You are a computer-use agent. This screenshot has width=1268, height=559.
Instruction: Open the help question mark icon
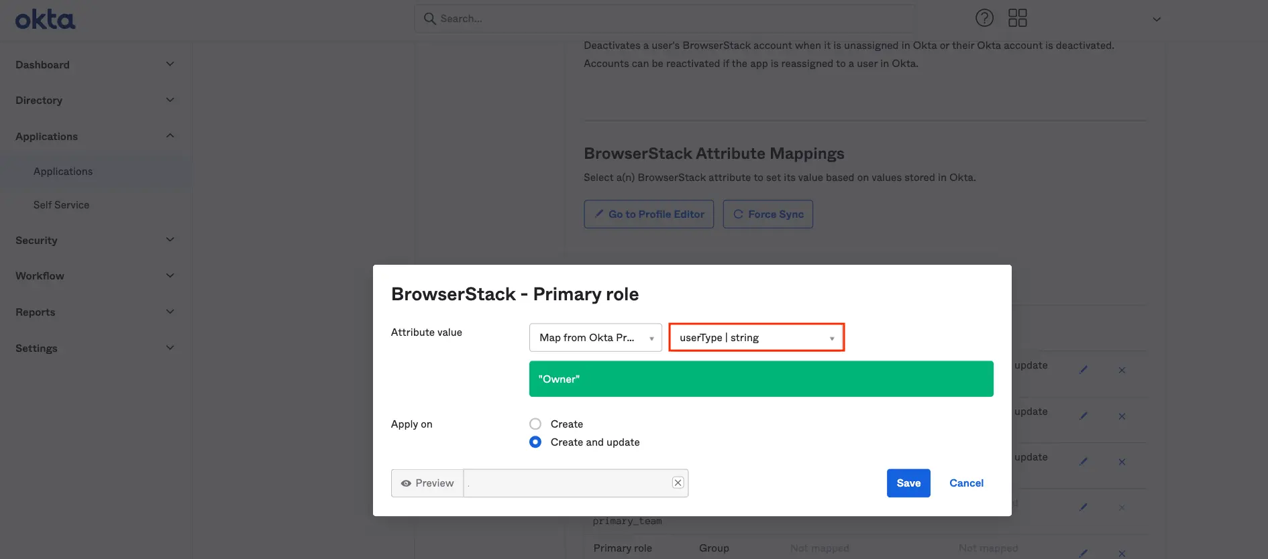click(x=984, y=18)
